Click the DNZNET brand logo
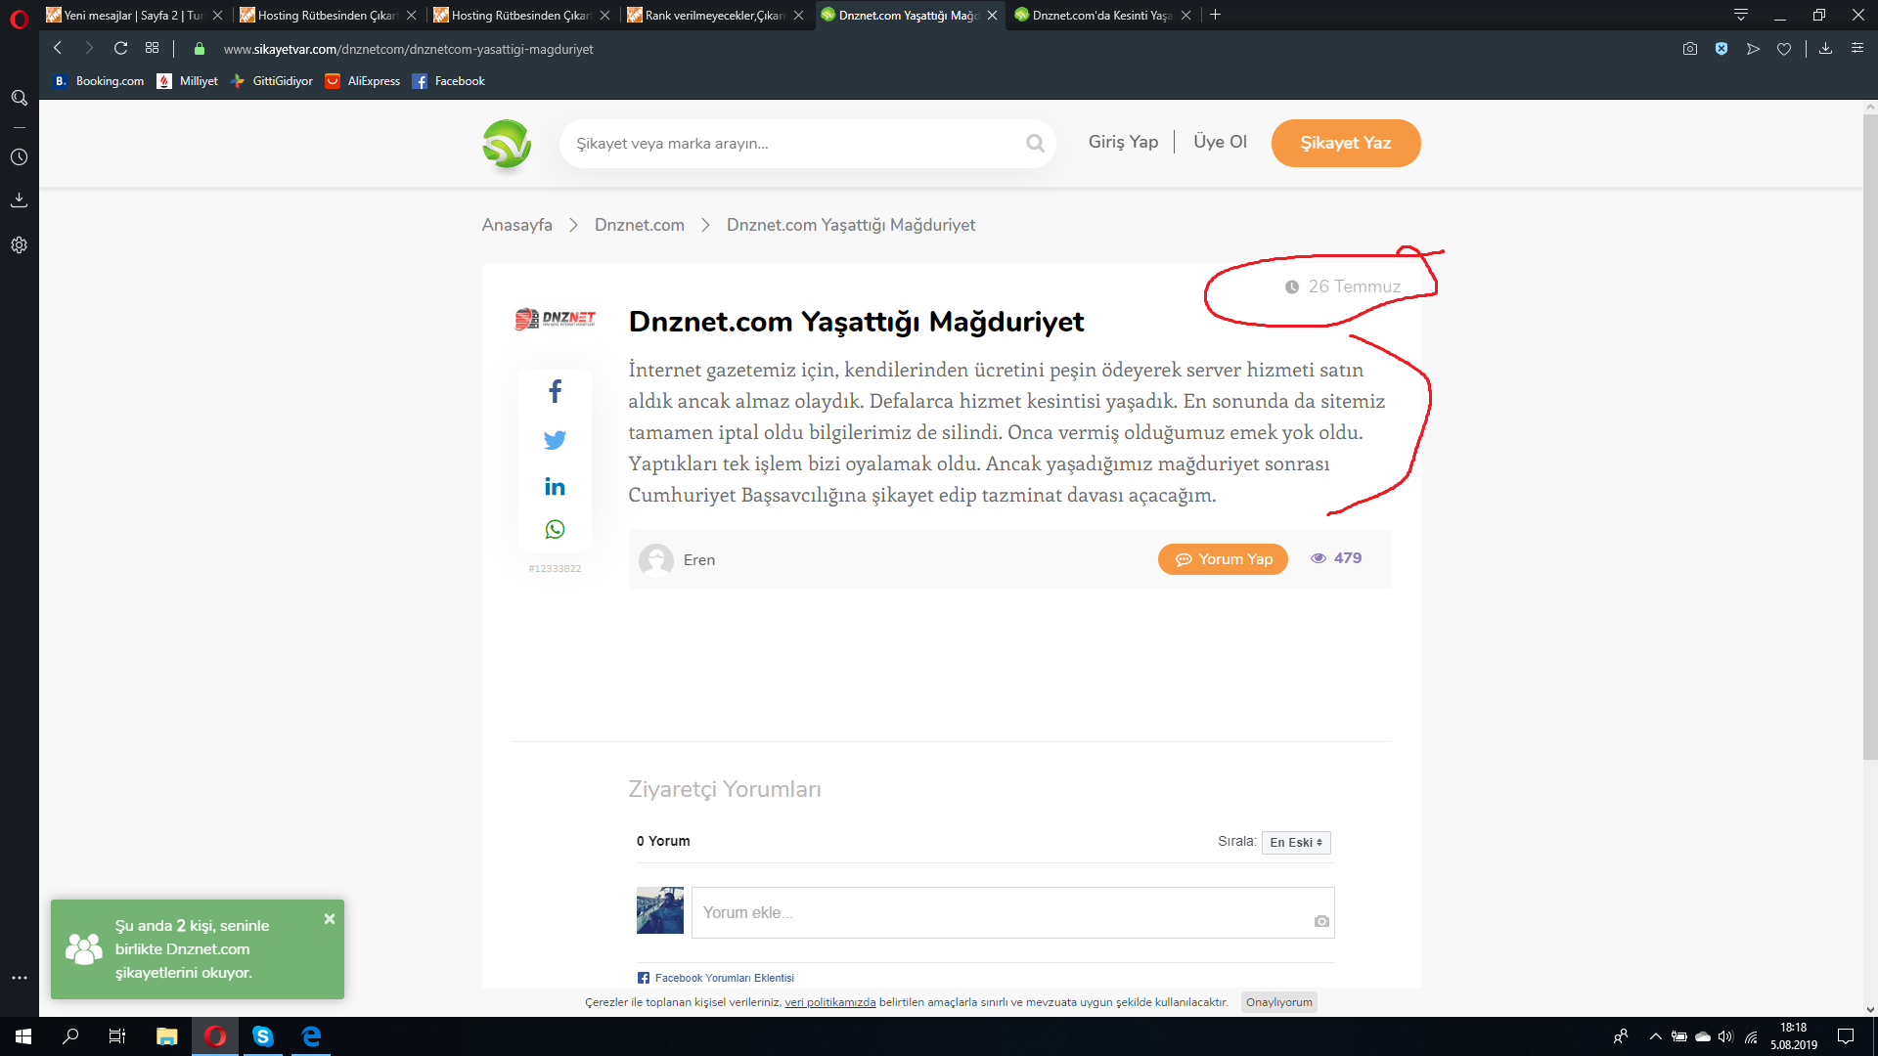The image size is (1878, 1056). pos(555,319)
